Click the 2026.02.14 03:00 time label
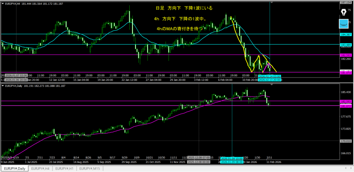This screenshot has width=354, height=172. pyautogui.click(x=270, y=76)
